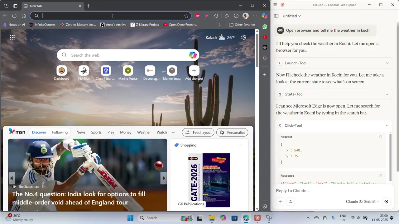Screen dimensions: 399x224
Task: Open msn more categories ellipsis
Action: [174, 132]
